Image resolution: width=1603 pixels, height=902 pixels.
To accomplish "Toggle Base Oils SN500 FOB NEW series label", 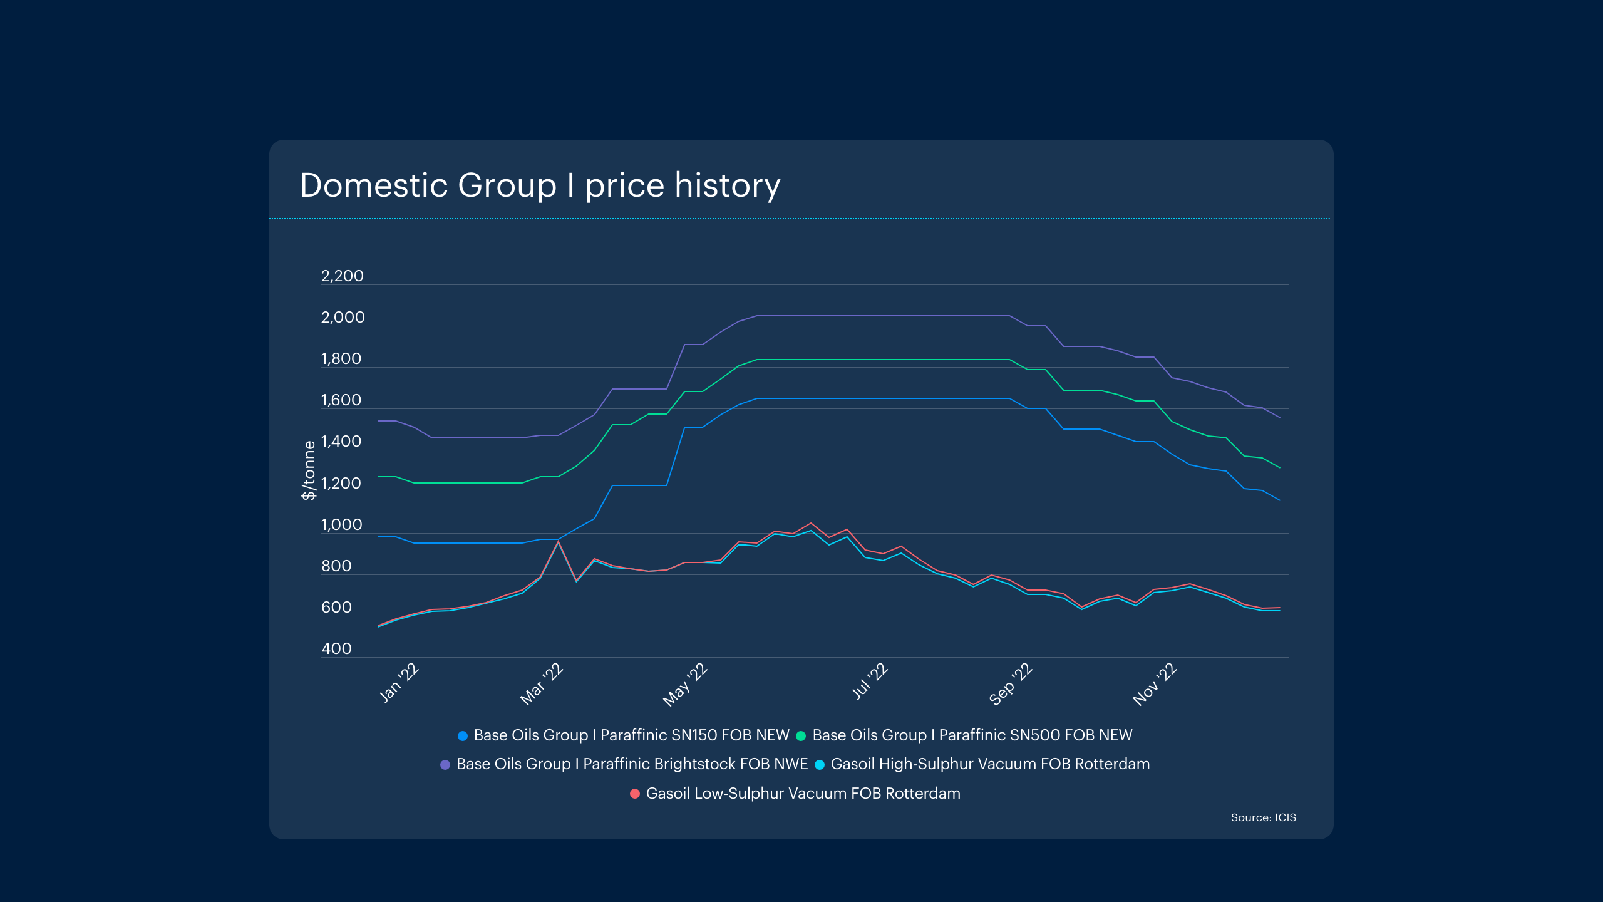I will 972,735.
